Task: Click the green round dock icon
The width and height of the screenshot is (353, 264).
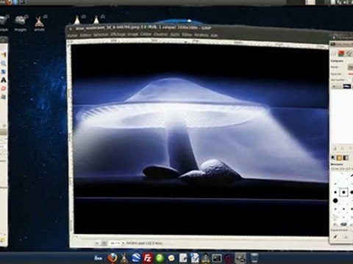Action: [160, 257]
